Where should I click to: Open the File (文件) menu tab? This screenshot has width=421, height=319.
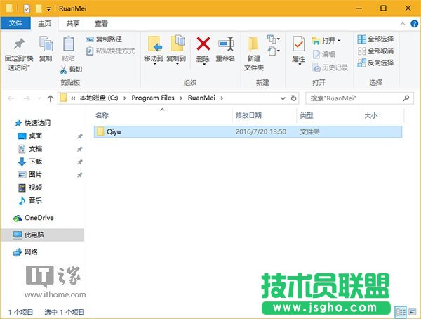[15, 23]
